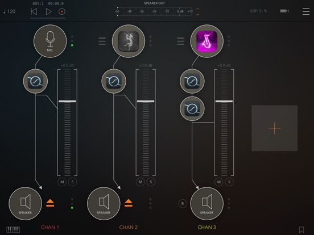The image size is (314, 235).
Task: Add a new channel with the plus tile
Action: pyautogui.click(x=274, y=128)
